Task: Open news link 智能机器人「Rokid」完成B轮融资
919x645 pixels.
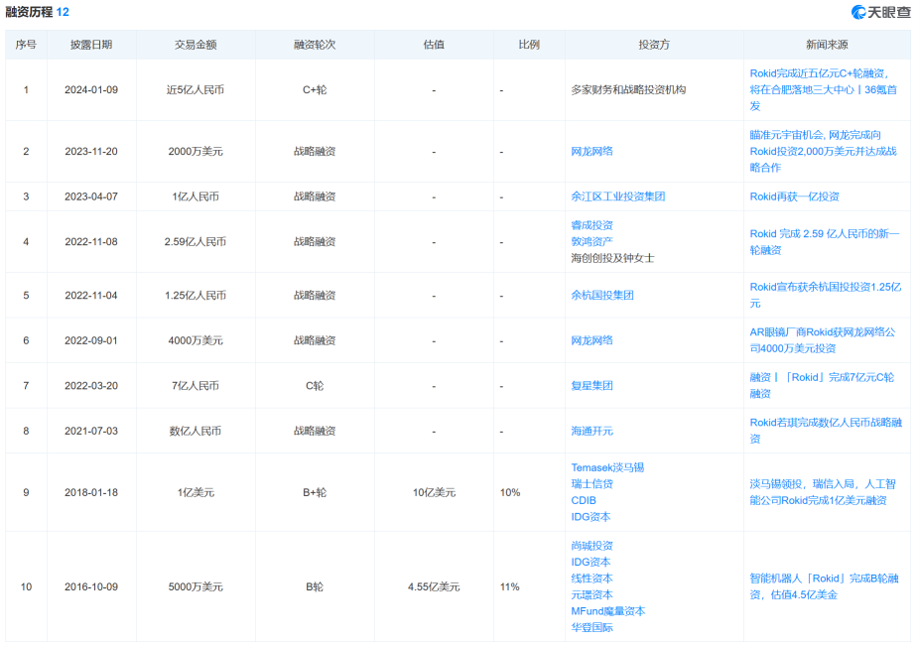Action: pyautogui.click(x=824, y=586)
